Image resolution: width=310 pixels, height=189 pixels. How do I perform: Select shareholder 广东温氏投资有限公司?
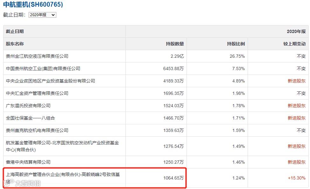coord(28,106)
